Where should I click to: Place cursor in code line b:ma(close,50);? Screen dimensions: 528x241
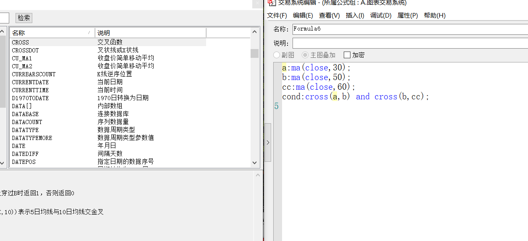[x=316, y=77]
